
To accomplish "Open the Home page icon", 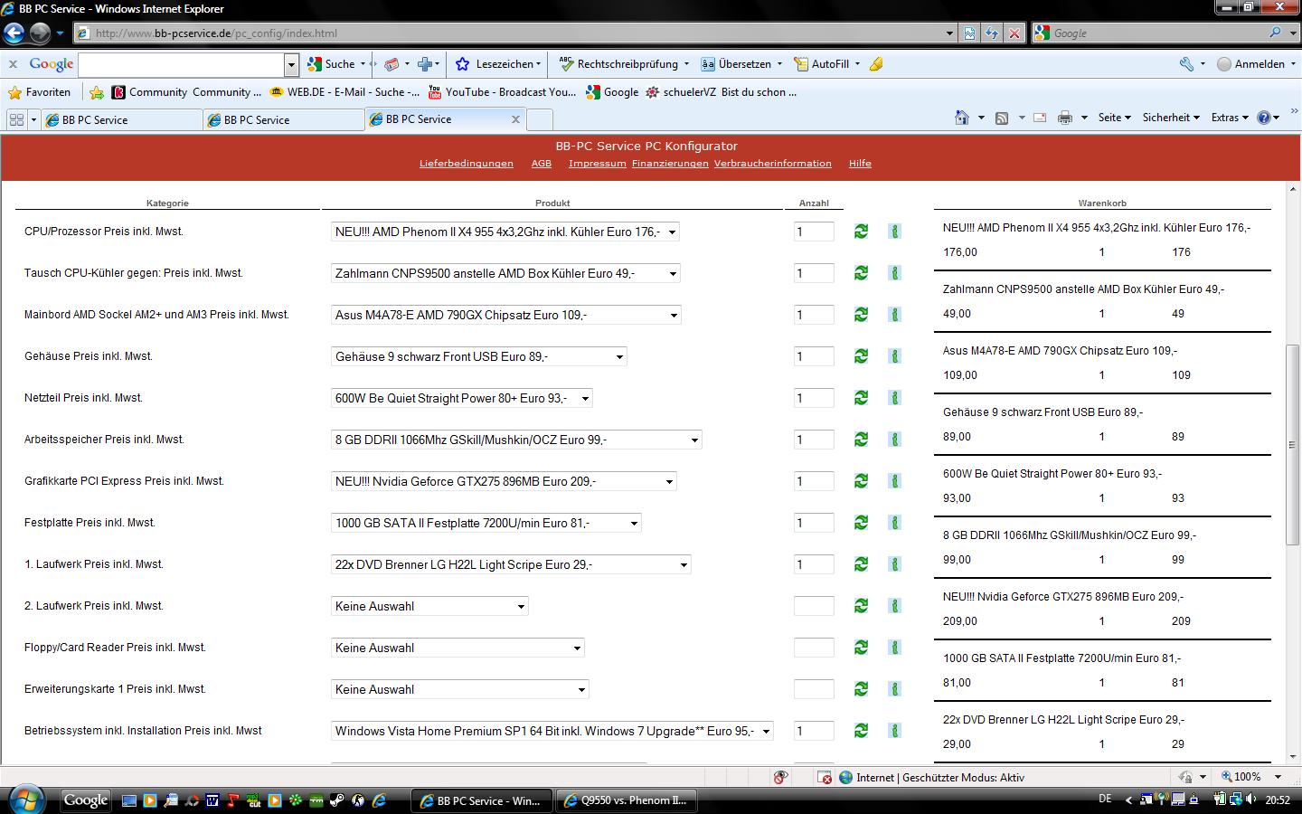I will (x=962, y=118).
